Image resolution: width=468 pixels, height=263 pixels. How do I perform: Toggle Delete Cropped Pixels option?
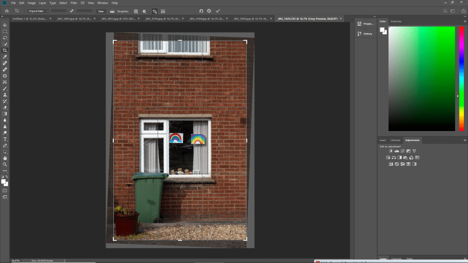tap(154, 11)
